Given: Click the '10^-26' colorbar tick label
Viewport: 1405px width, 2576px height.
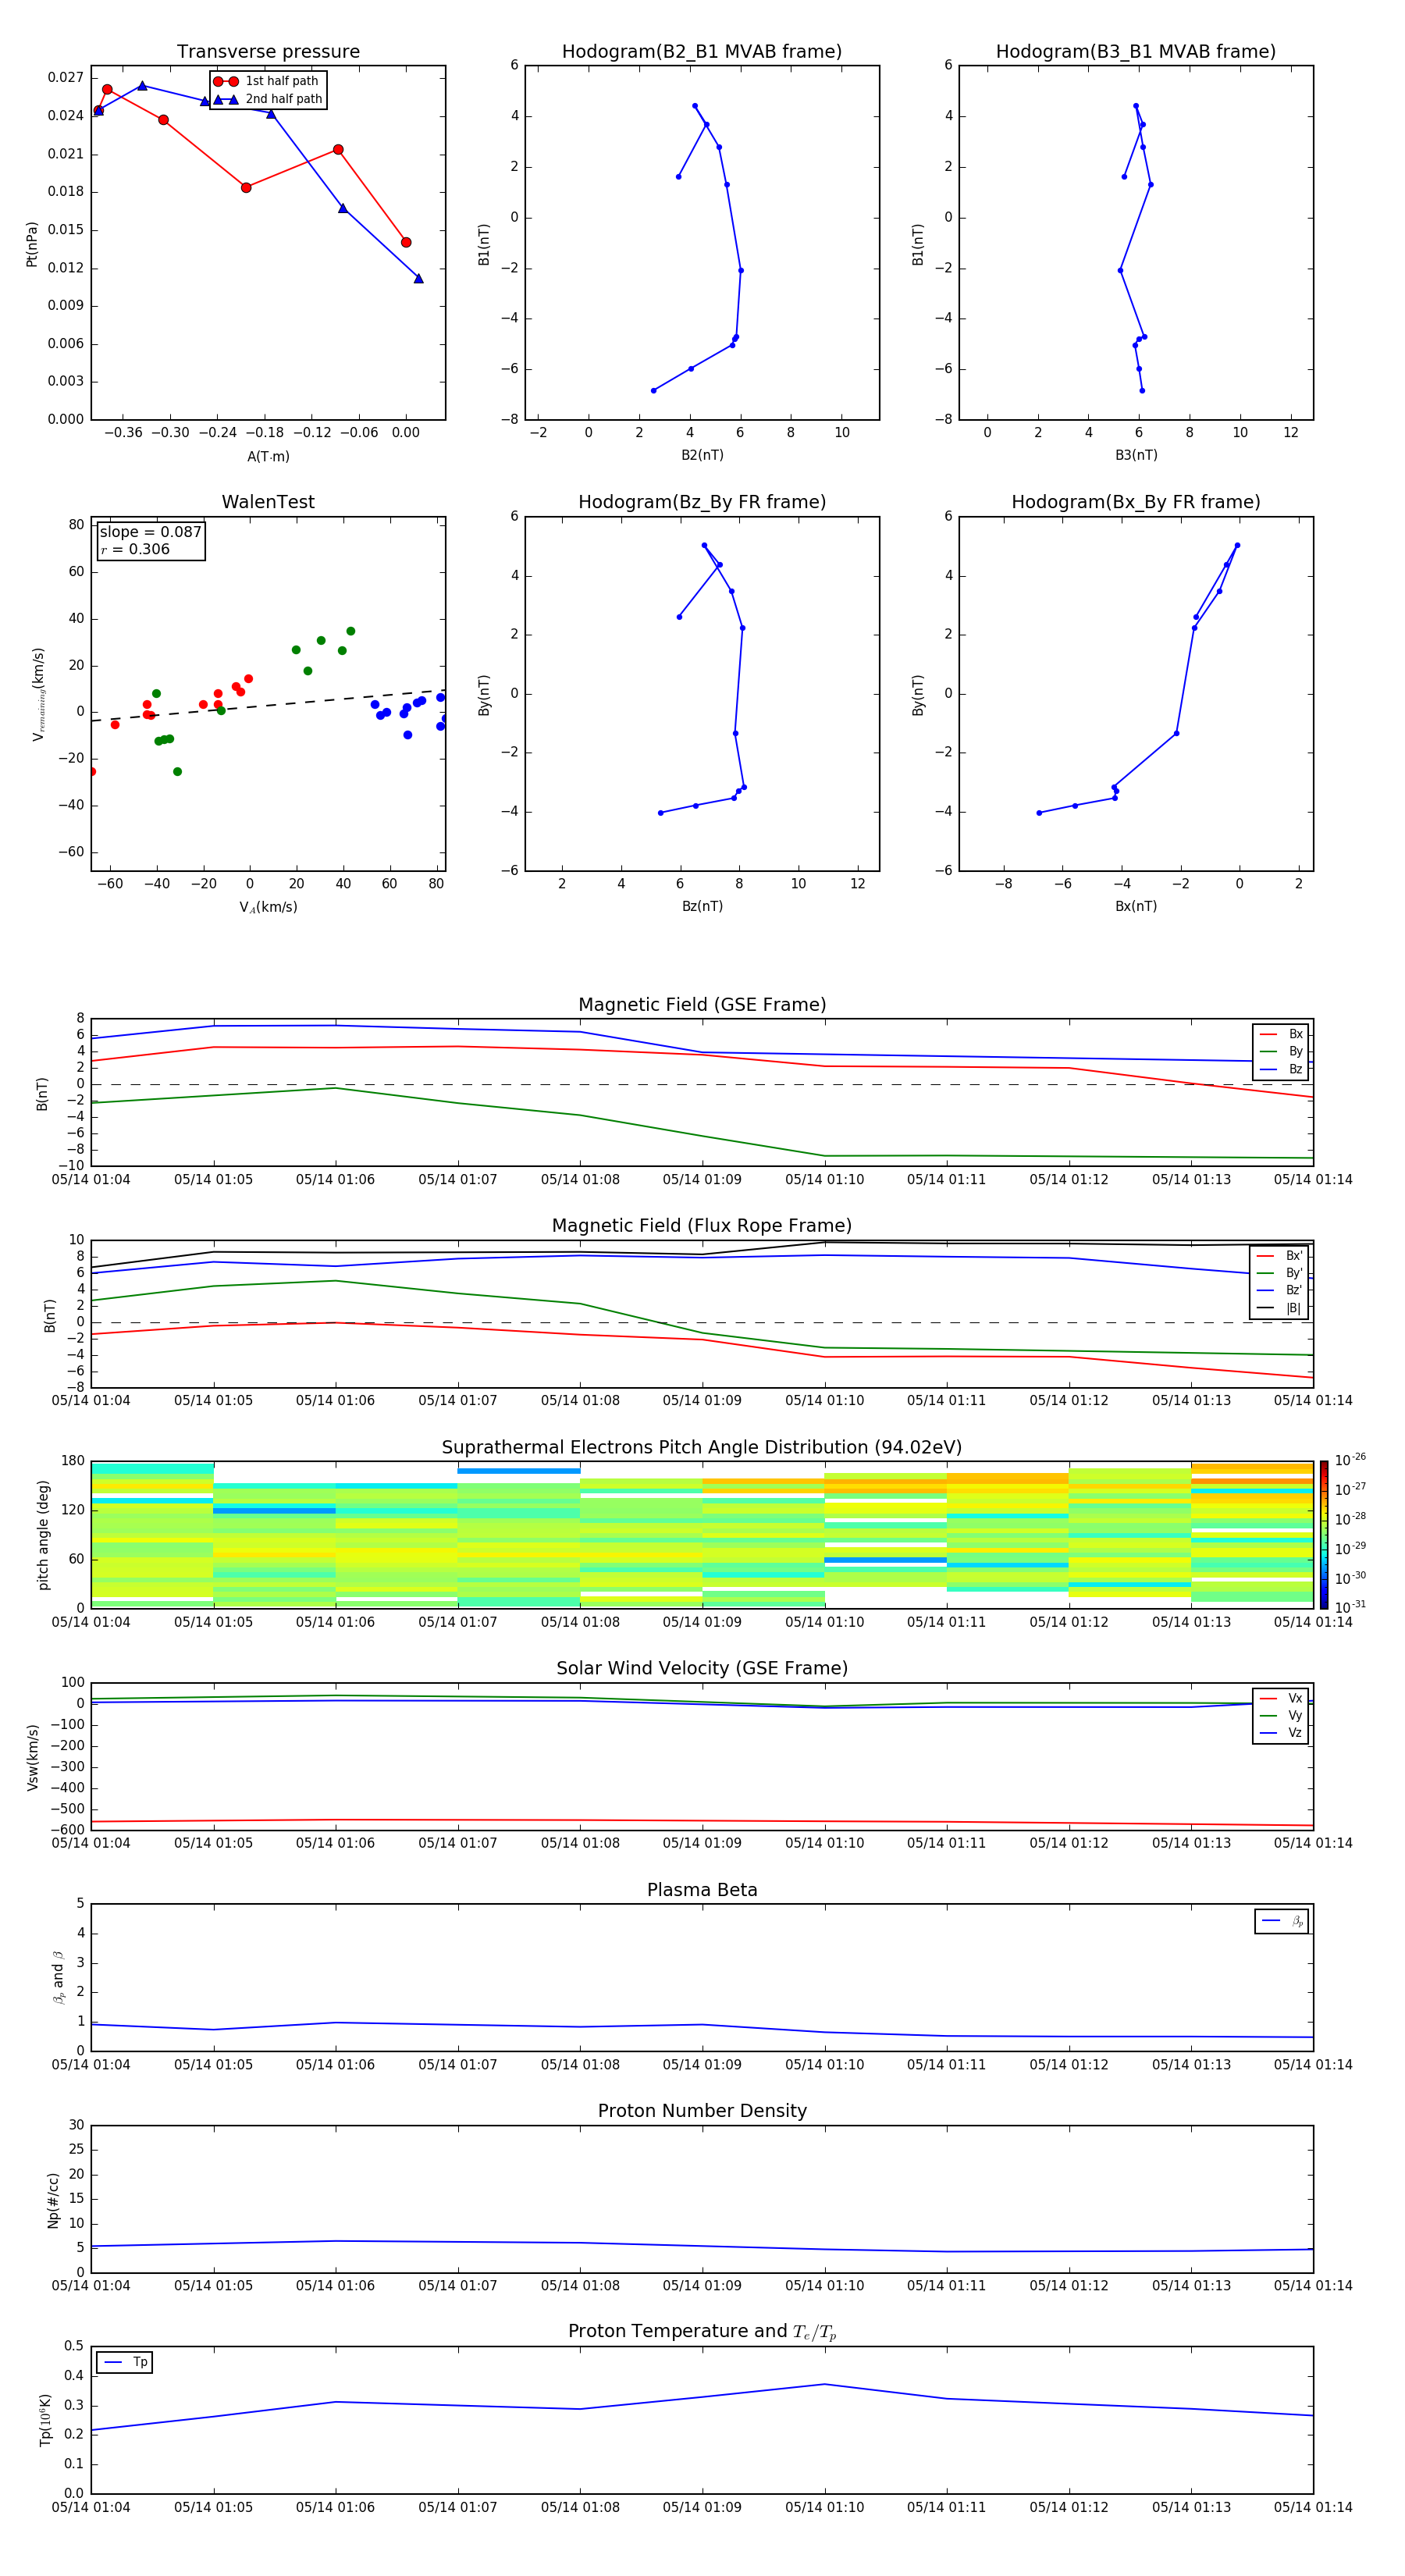Looking at the screenshot, I should (1350, 1460).
